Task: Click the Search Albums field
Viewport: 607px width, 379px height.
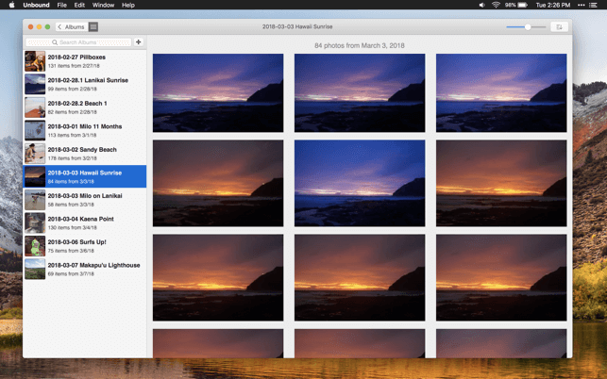Action: click(x=78, y=42)
